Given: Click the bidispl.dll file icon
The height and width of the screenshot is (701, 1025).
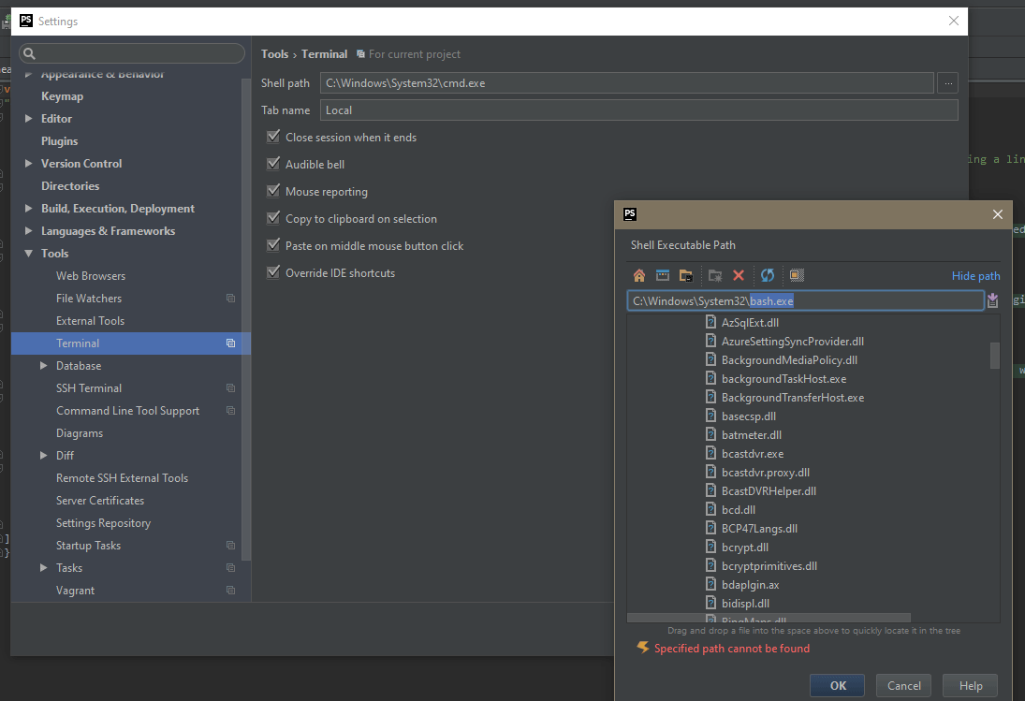Looking at the screenshot, I should (x=711, y=603).
